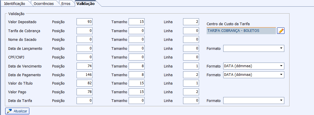Switch to the Identificação tab

tap(15, 3)
